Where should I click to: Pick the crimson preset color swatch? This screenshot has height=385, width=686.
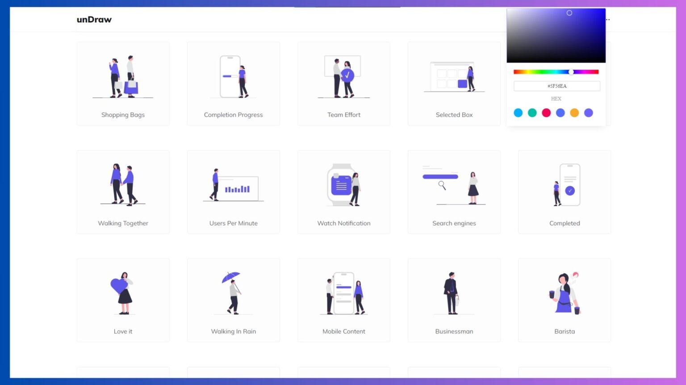tap(546, 113)
